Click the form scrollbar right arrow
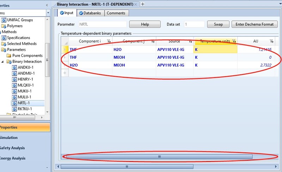The image size is (282, 172). click(x=276, y=167)
